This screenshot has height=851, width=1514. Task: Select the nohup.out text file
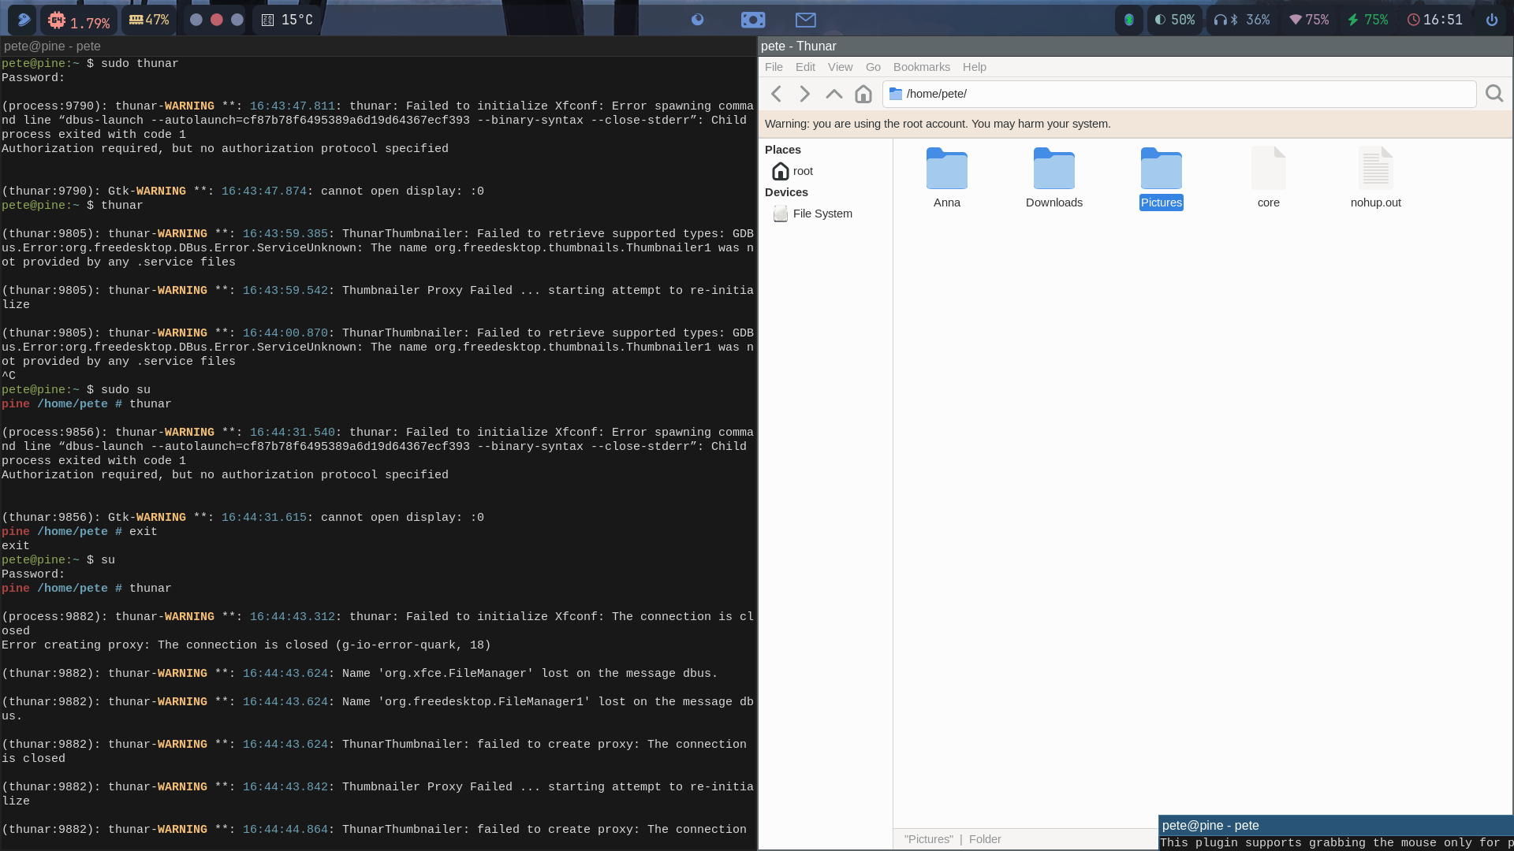tap(1375, 169)
